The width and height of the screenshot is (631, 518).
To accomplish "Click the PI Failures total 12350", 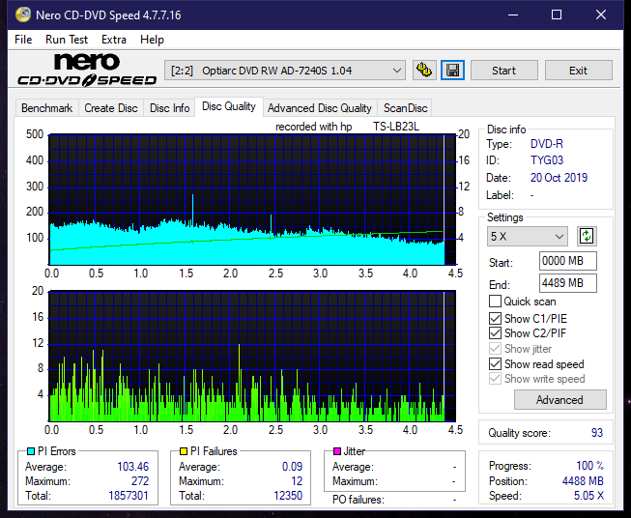I will pos(288,496).
